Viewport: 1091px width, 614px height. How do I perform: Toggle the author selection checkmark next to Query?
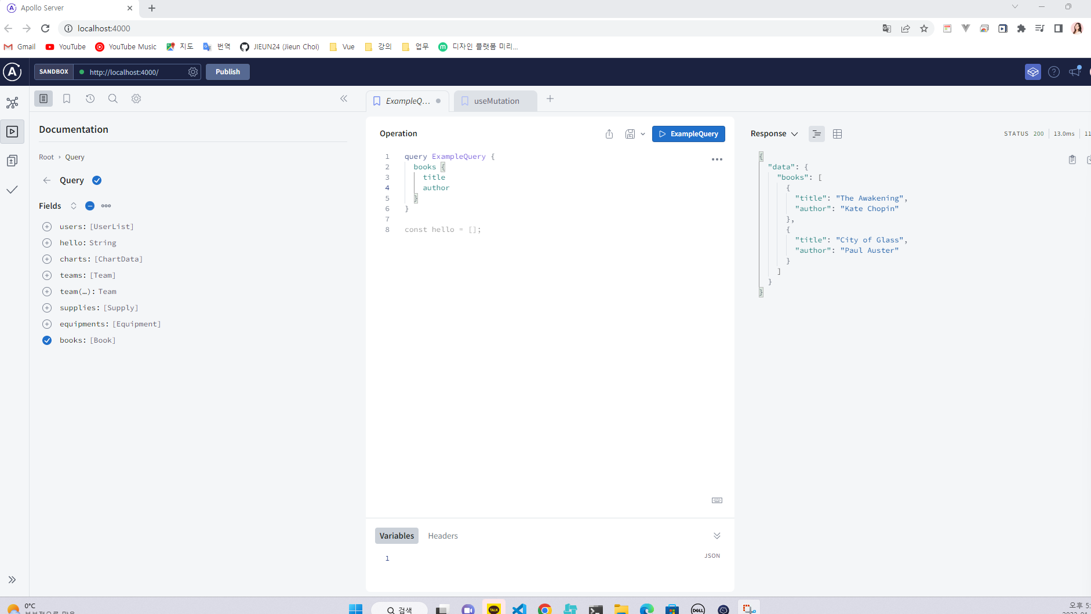[x=96, y=180]
